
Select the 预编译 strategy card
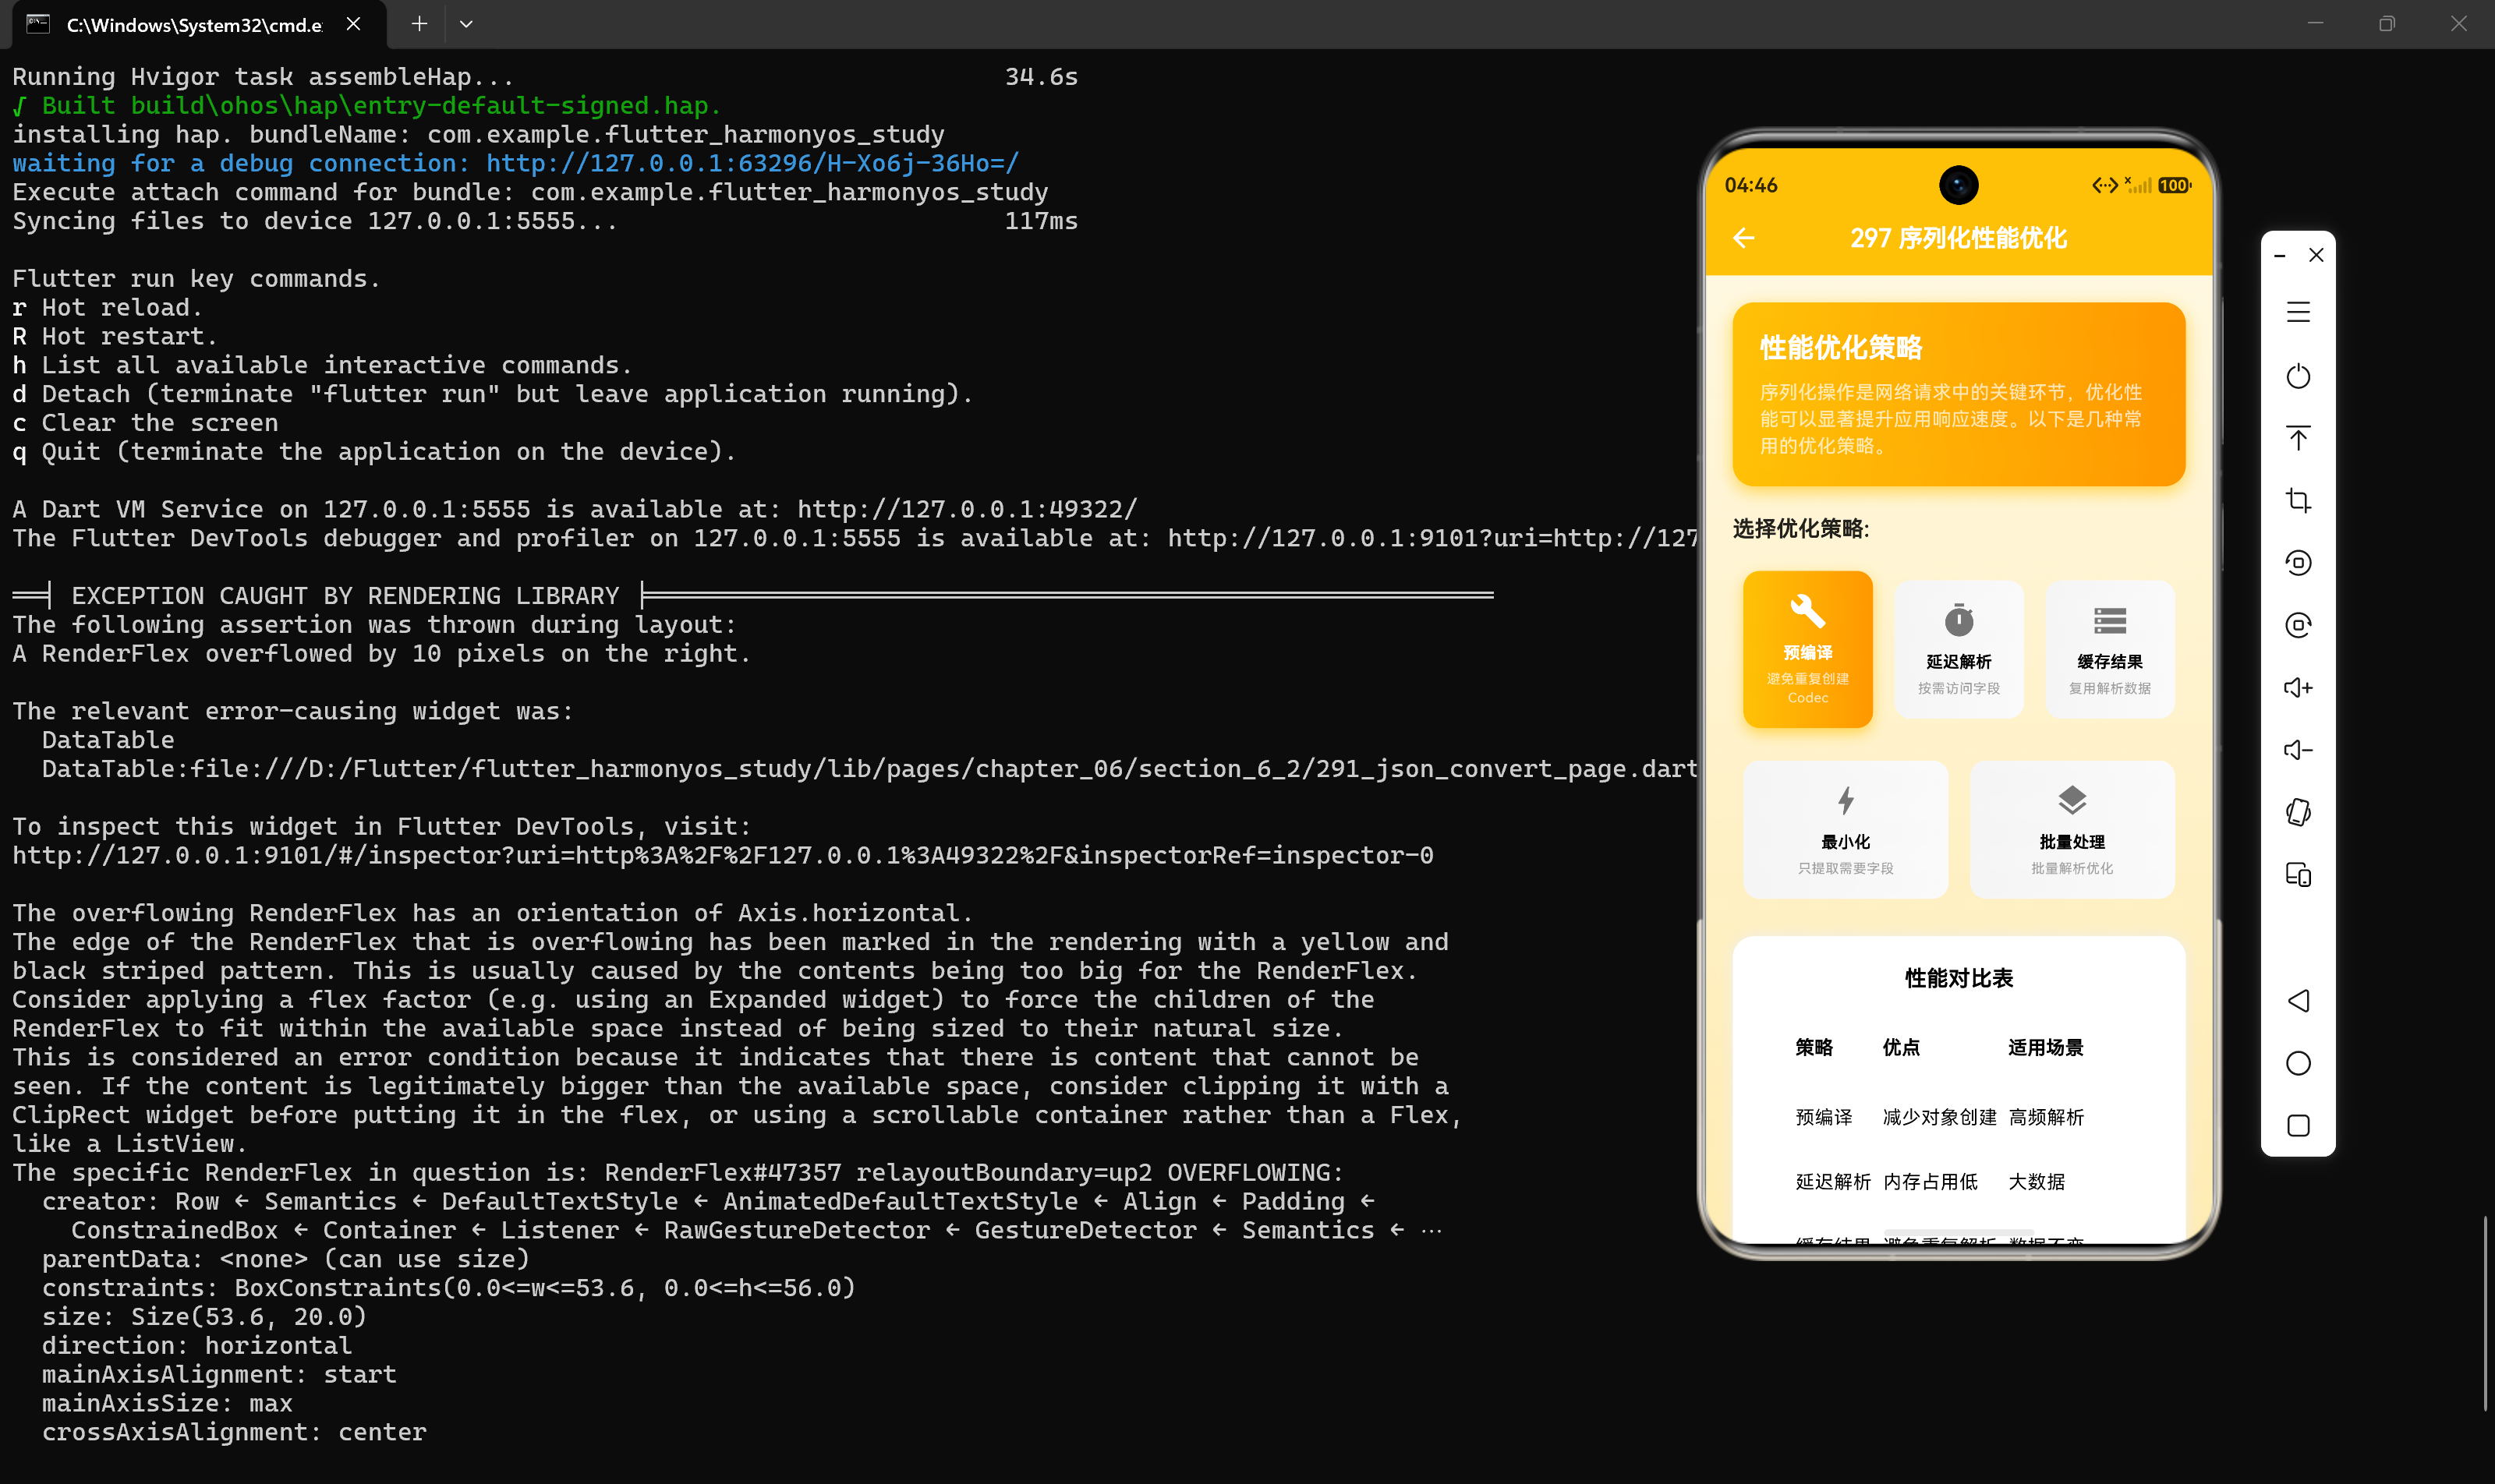1808,649
